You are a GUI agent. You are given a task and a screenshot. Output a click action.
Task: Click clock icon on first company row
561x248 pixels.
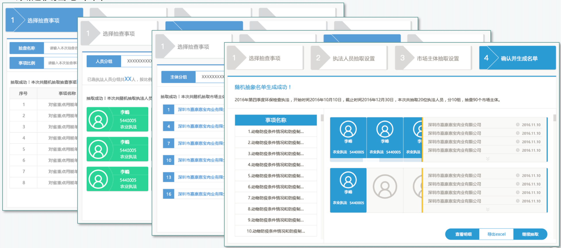tap(518, 125)
